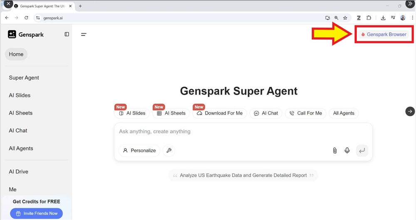Image resolution: width=416 pixels, height=220 pixels.
Task: Collapse the sidebar panel icon beside Genspark logo
Action: point(67,34)
